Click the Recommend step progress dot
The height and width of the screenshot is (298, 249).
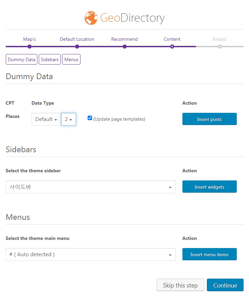point(125,47)
